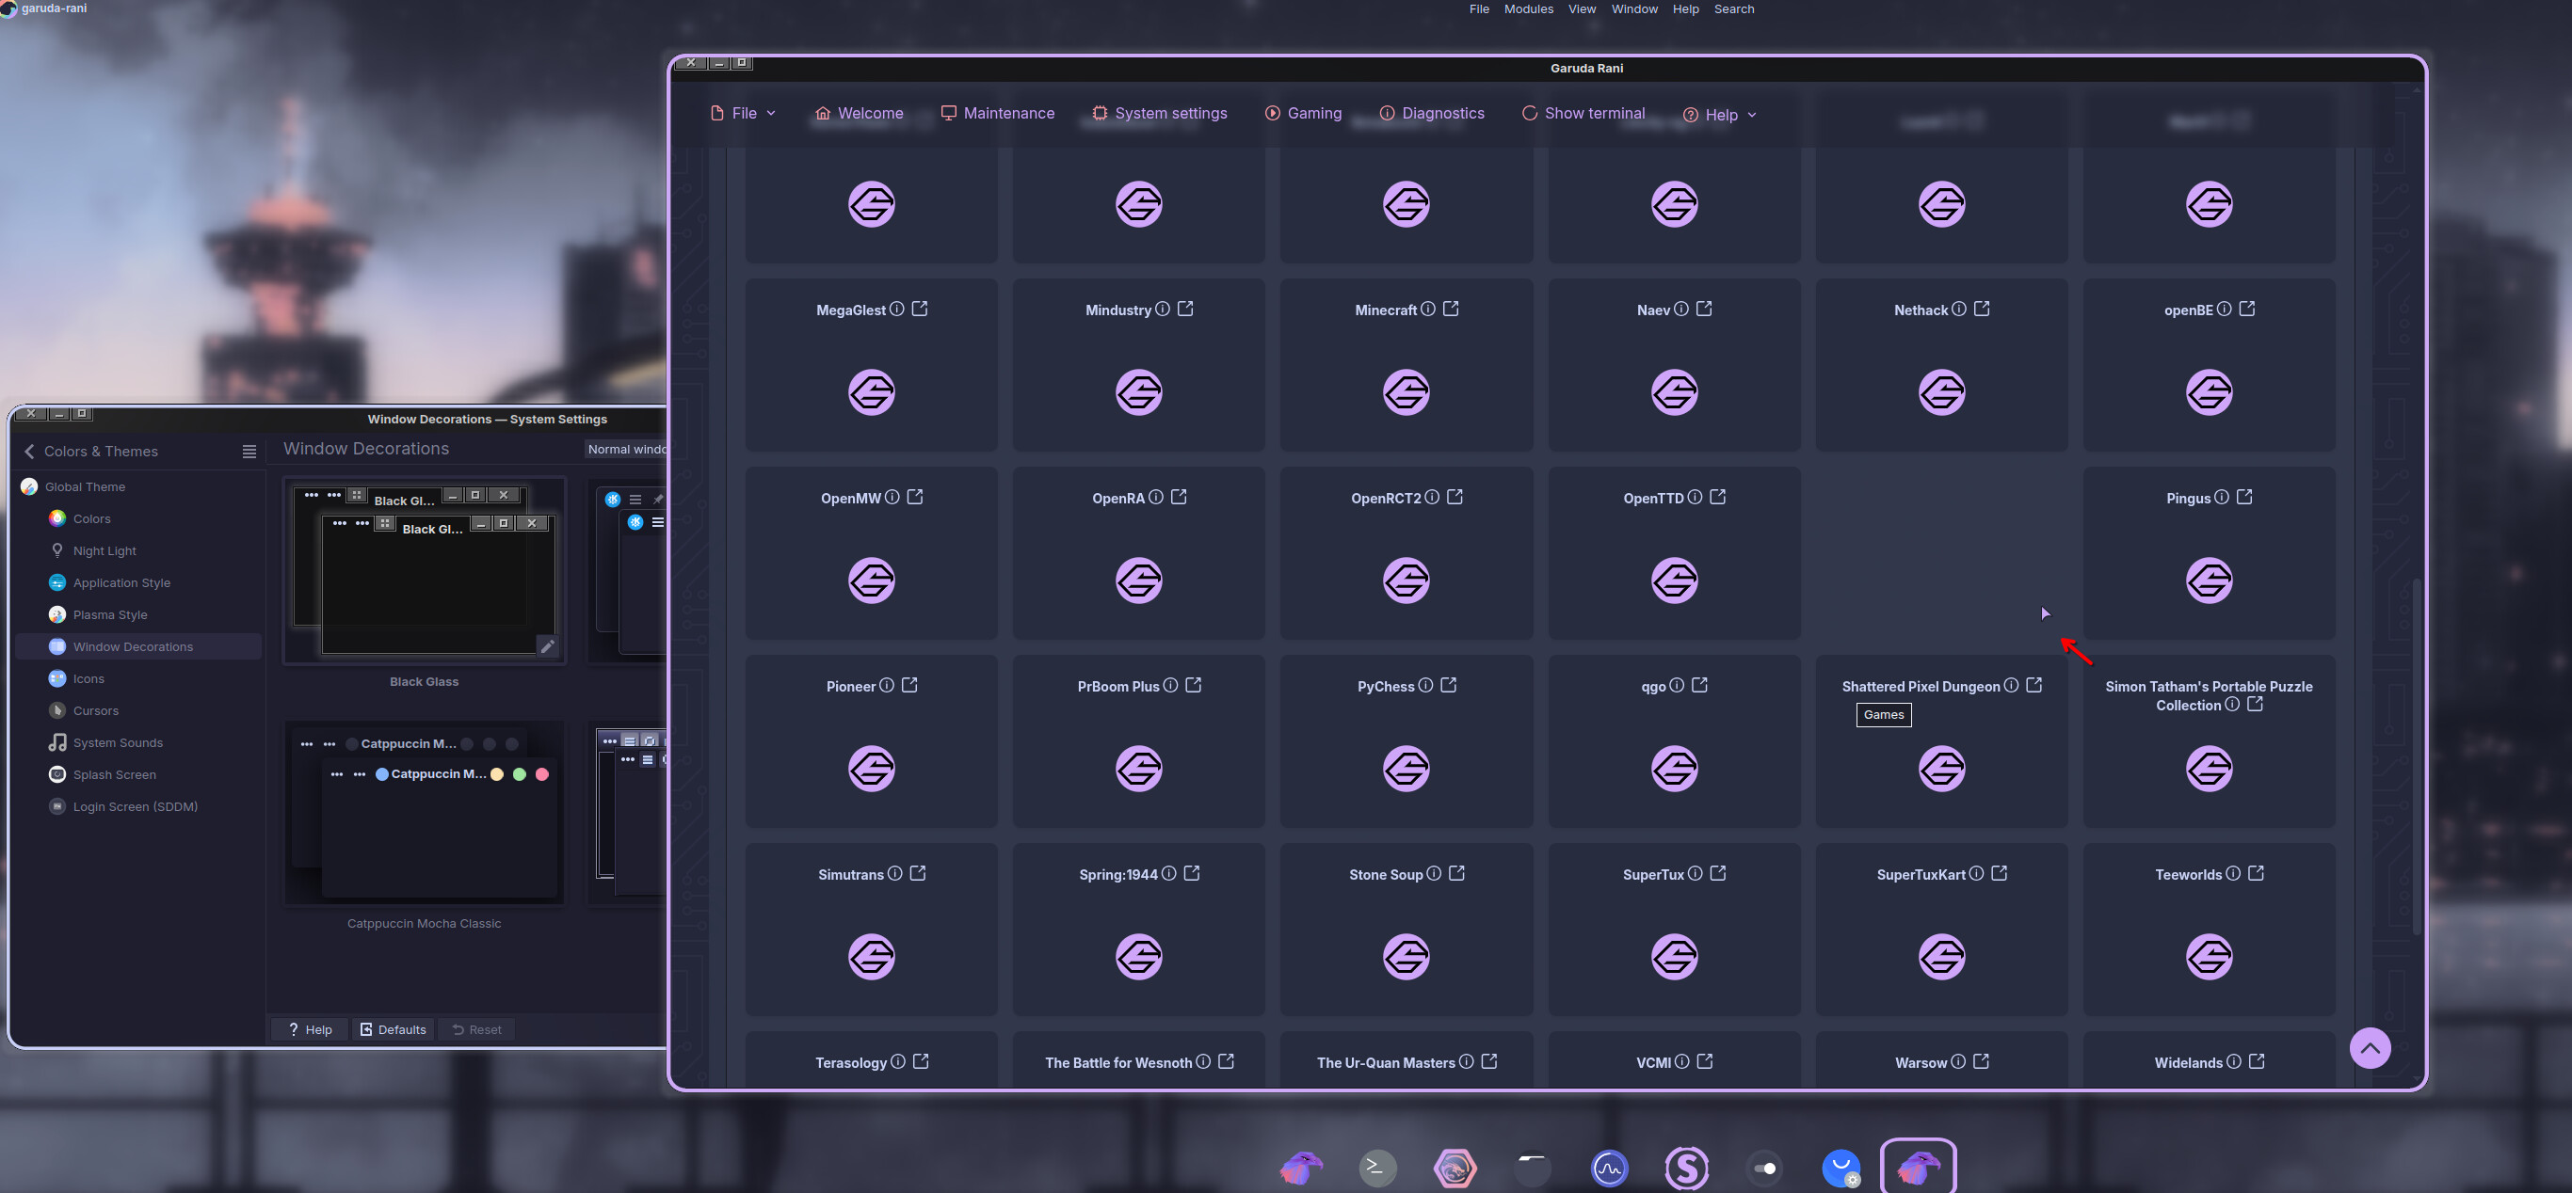Open the external link icon beside Terasology

pyautogui.click(x=921, y=1061)
